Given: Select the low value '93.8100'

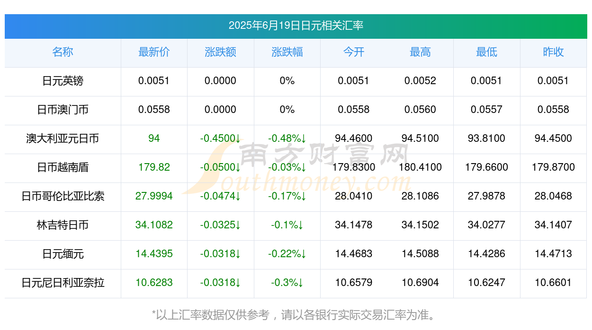Looking at the screenshot, I should tap(487, 139).
